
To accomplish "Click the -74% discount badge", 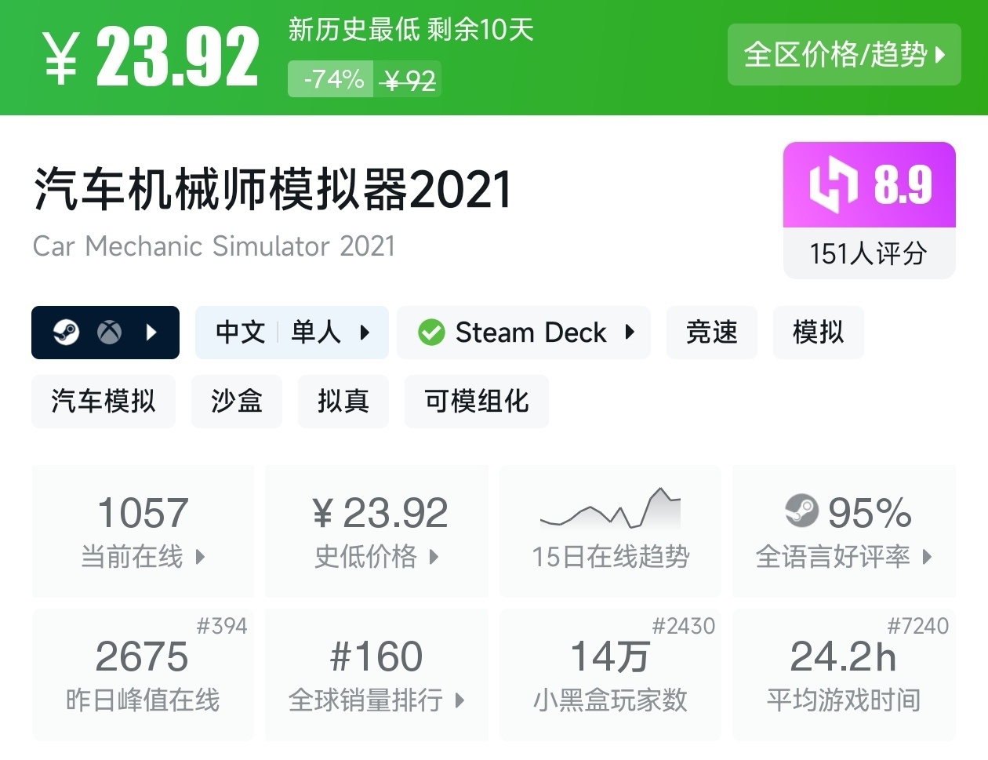I will (x=333, y=79).
